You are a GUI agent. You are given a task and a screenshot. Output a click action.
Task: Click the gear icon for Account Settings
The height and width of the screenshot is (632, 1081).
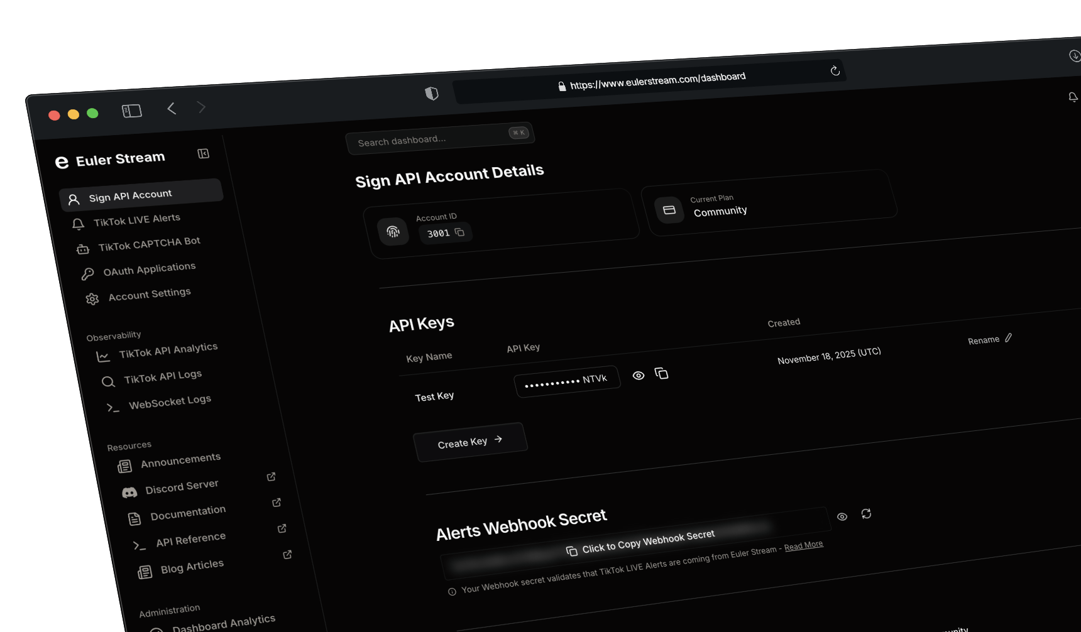(92, 299)
